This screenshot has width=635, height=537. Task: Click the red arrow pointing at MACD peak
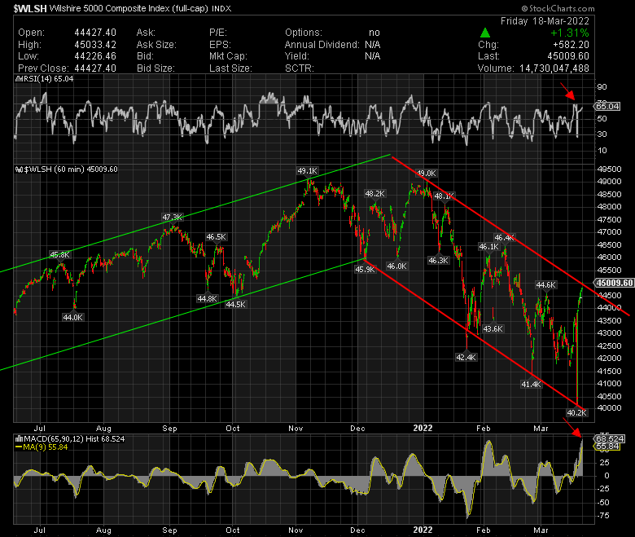point(571,434)
